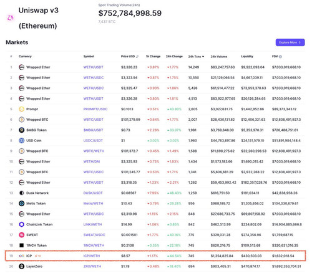Open the $MBG/USDT pair link

(93, 130)
